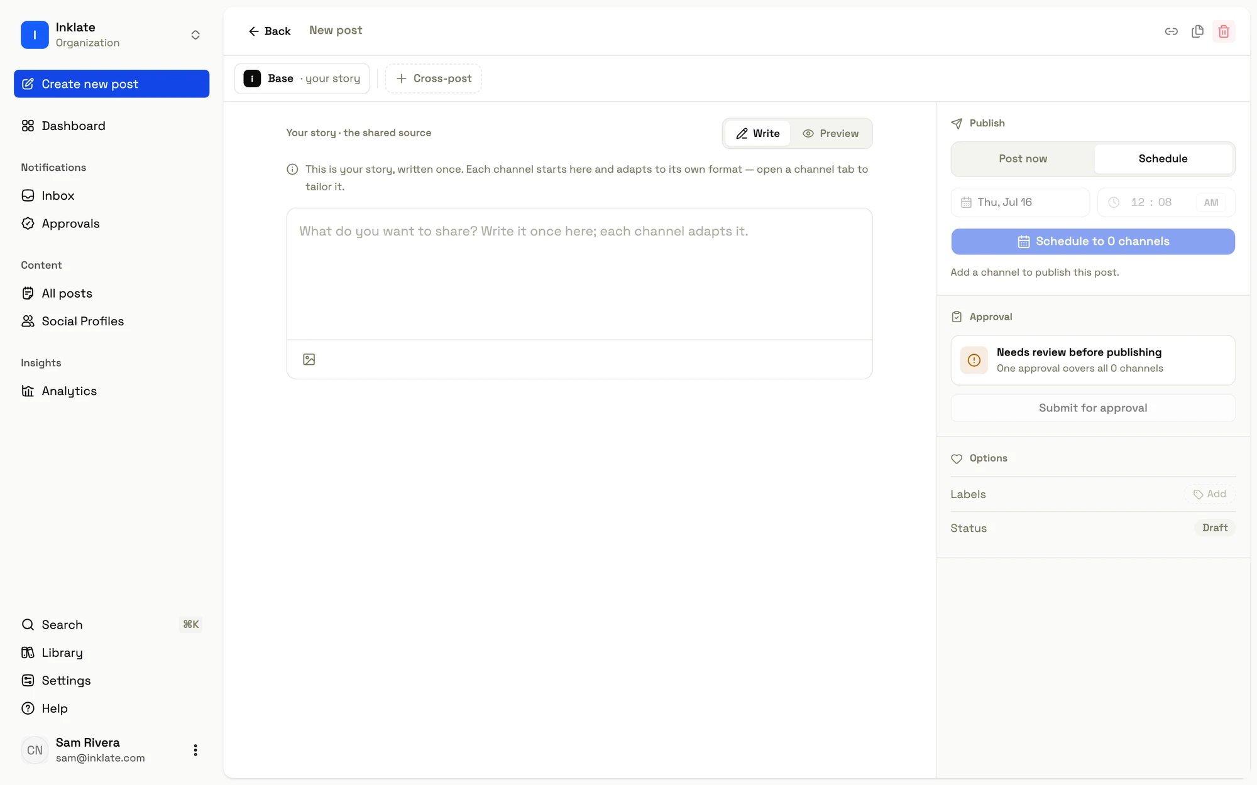1257x785 pixels.
Task: Select Post now publishing option
Action: (x=1023, y=159)
